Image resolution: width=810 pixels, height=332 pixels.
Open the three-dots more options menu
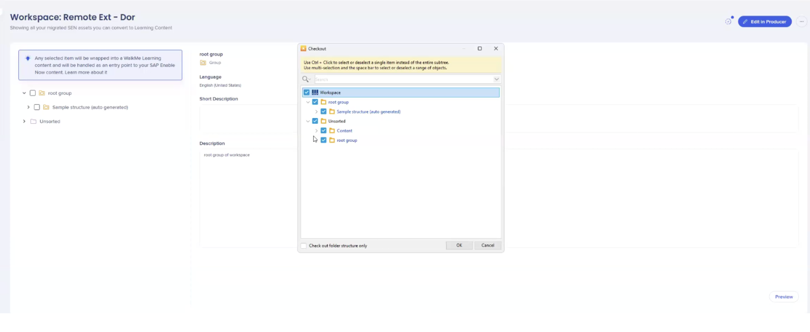point(801,22)
